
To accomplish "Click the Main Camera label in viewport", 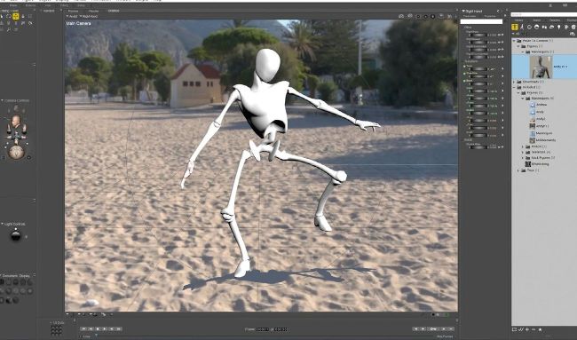I will click(78, 23).
